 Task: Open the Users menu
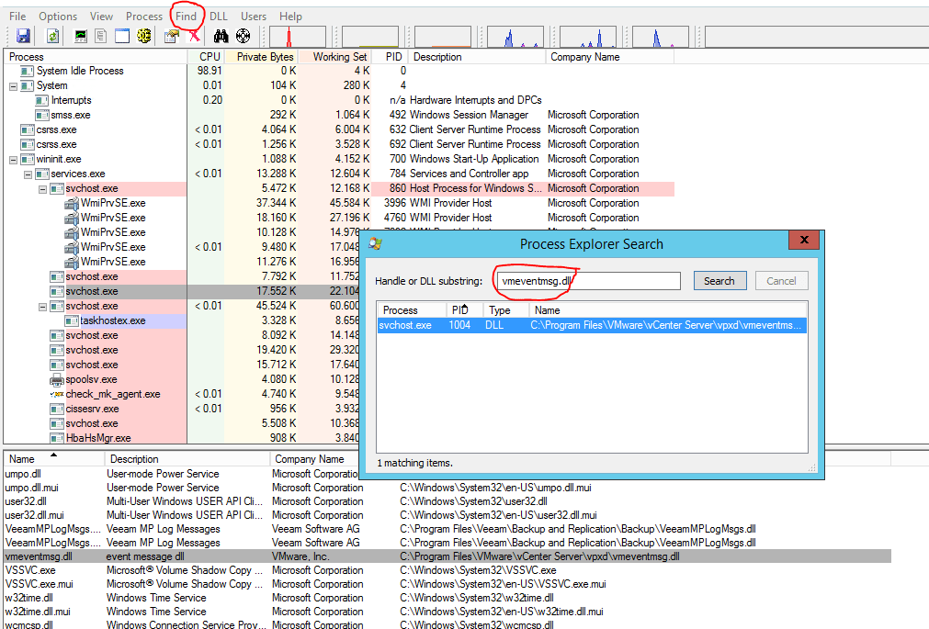click(x=254, y=17)
